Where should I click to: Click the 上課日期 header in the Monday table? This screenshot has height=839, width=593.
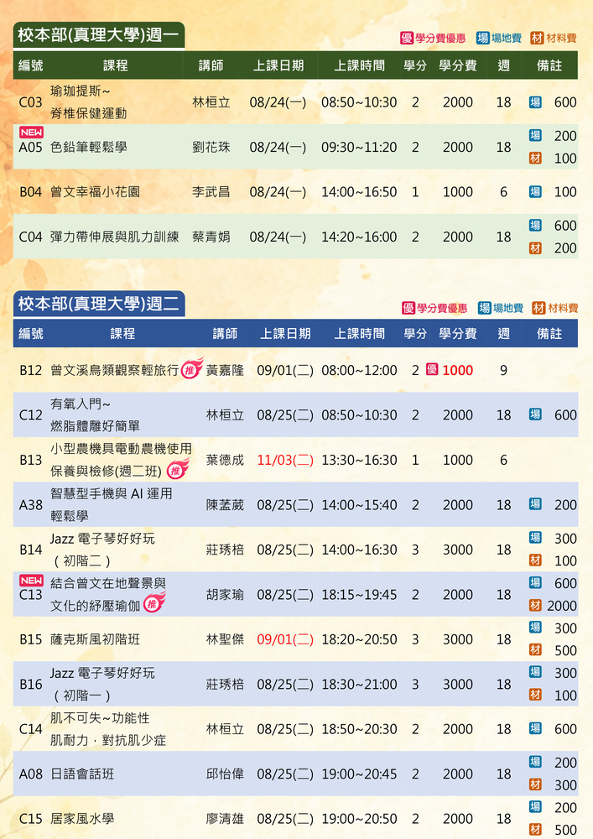point(278,65)
